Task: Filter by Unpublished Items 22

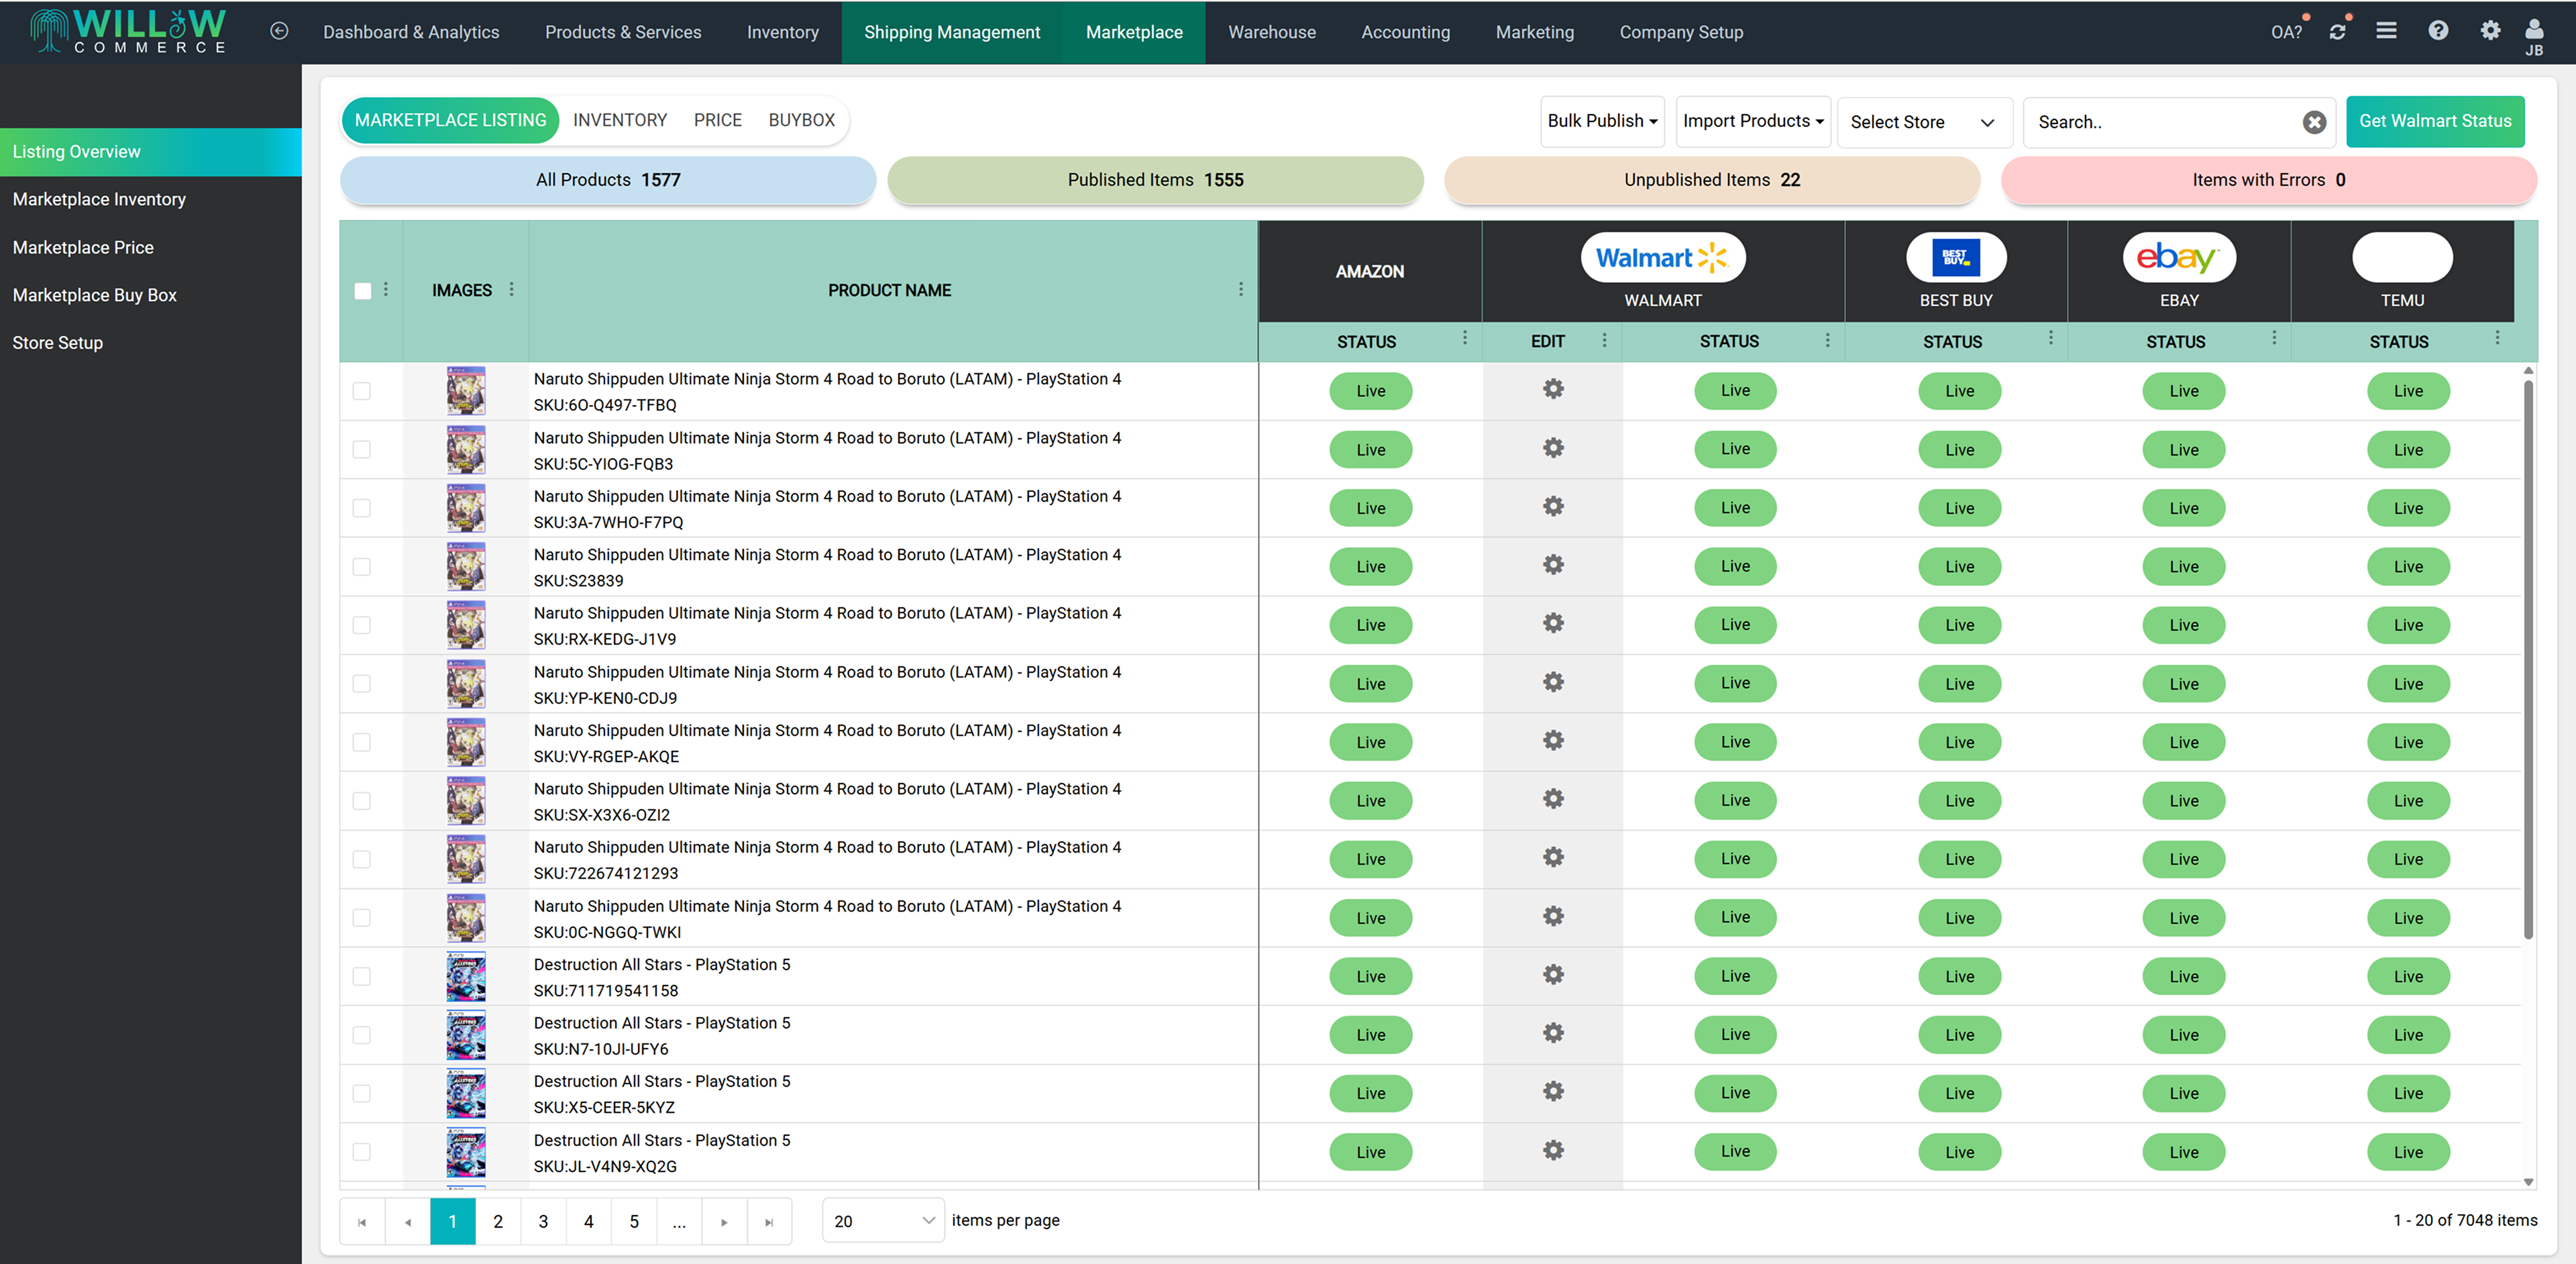Action: [x=1711, y=180]
